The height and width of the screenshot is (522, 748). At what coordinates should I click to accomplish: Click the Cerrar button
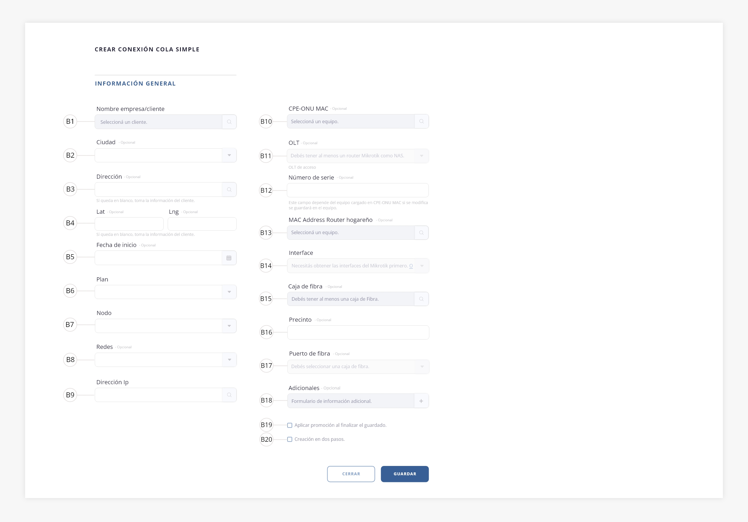[x=351, y=474]
